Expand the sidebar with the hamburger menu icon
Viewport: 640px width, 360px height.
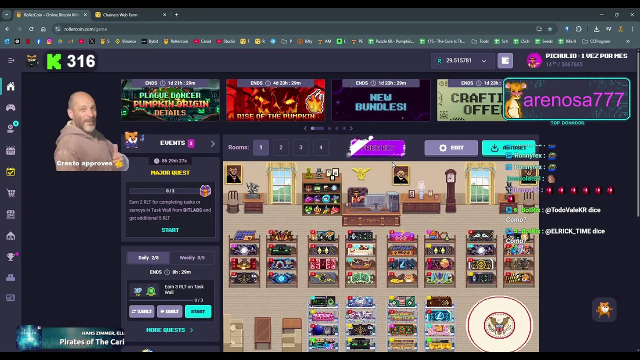(x=11, y=60)
